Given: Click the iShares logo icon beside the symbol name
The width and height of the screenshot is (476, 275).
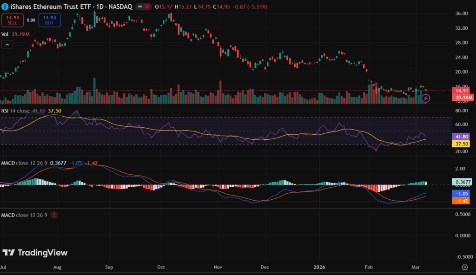Looking at the screenshot, I should (x=5, y=7).
